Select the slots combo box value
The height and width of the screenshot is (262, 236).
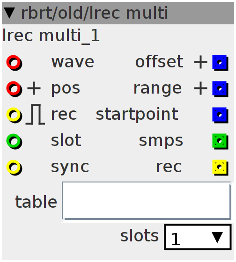click(198, 237)
